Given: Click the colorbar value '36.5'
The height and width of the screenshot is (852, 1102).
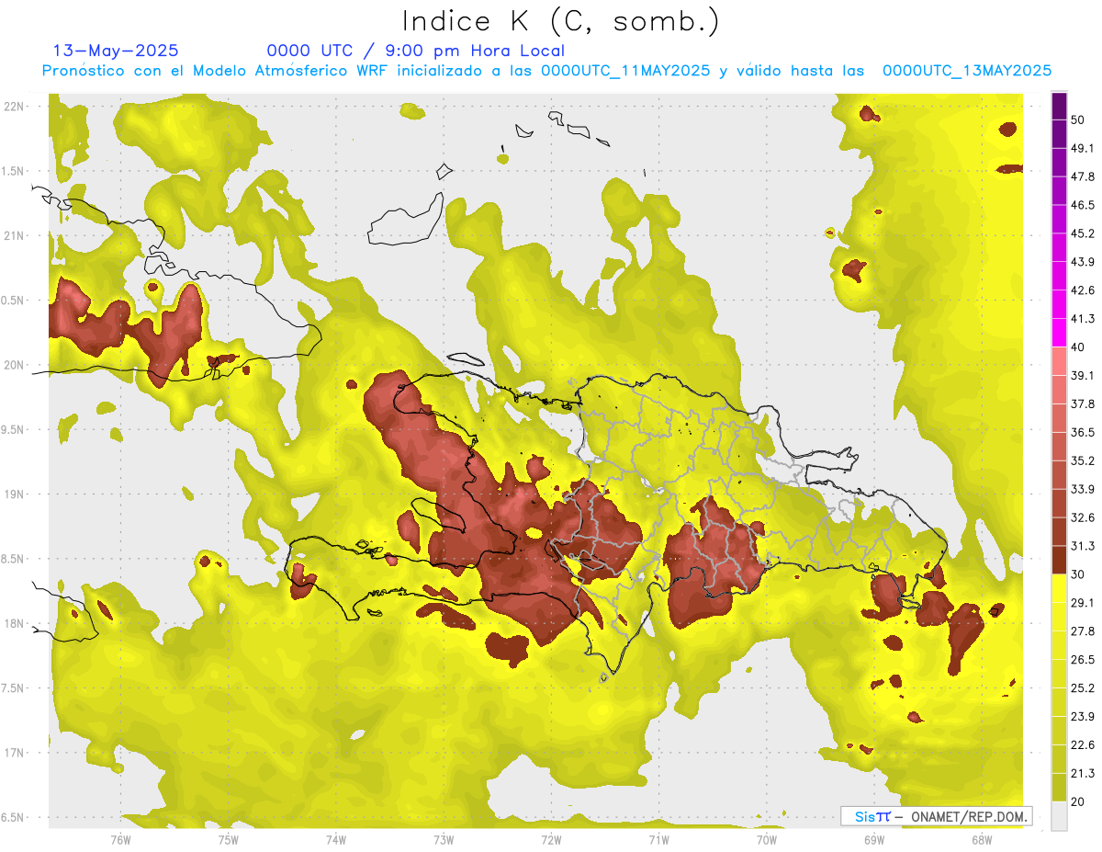Looking at the screenshot, I should tap(1082, 432).
